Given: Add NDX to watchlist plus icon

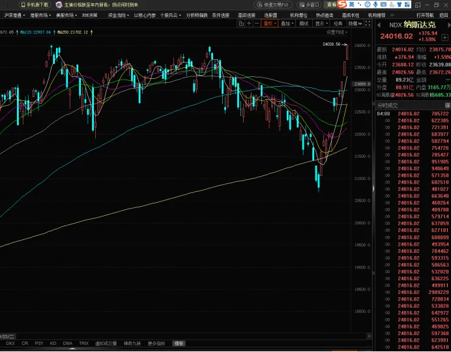Looking at the screenshot, I should (444, 37).
